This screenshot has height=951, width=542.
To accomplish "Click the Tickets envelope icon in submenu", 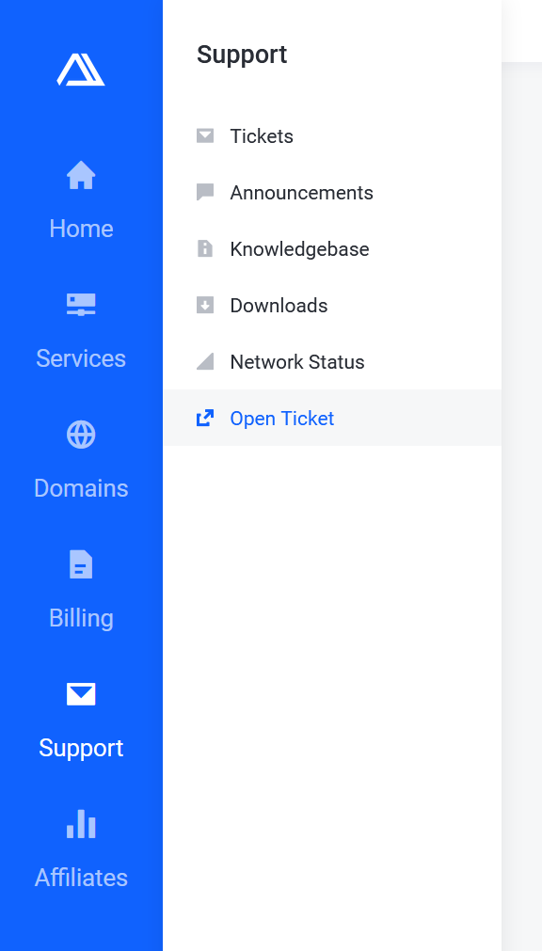I will click(205, 135).
